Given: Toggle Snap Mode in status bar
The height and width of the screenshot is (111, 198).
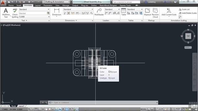Looking at the screenshot, I should pyautogui.click(x=32, y=109).
